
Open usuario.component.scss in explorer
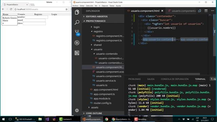coord(110,72)
